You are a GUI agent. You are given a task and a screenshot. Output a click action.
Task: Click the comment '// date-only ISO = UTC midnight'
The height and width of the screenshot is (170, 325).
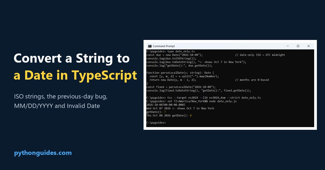click(x=260, y=55)
